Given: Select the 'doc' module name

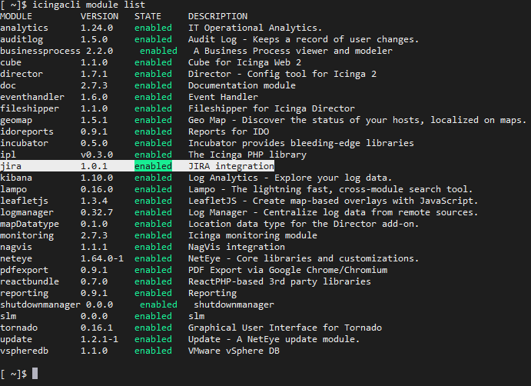Looking at the screenshot, I should coord(8,85).
